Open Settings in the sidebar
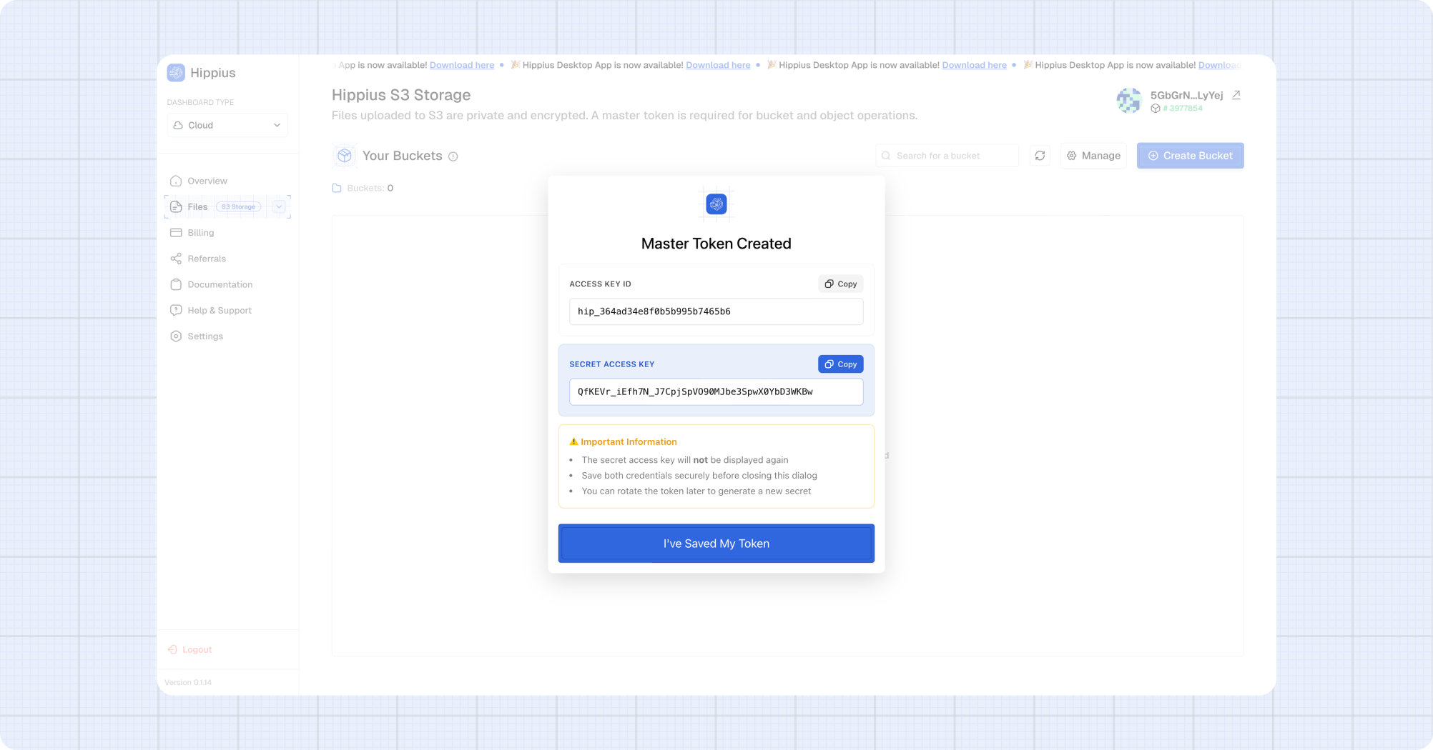Viewport: 1433px width, 750px height. (x=205, y=336)
